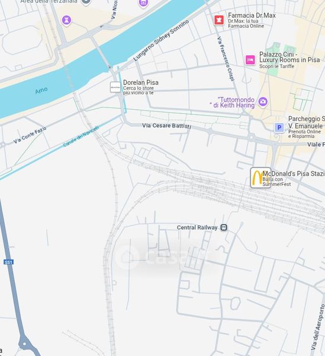325x356 pixels.
Task: Click the Dorelan Pisa store icon
Action: (115, 87)
